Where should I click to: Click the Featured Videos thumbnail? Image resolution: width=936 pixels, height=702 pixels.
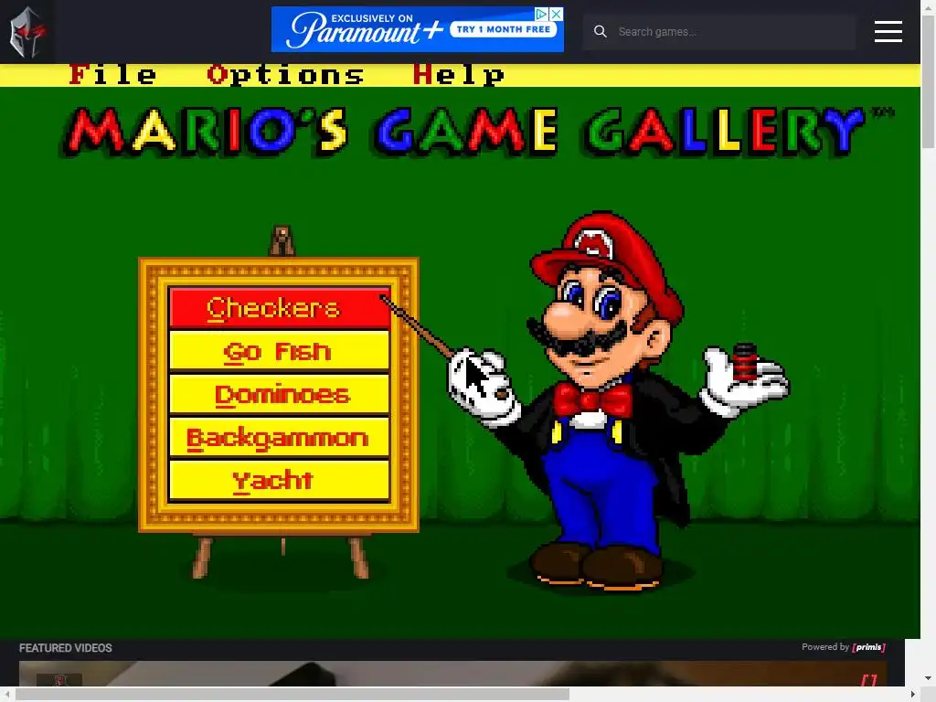(452, 674)
